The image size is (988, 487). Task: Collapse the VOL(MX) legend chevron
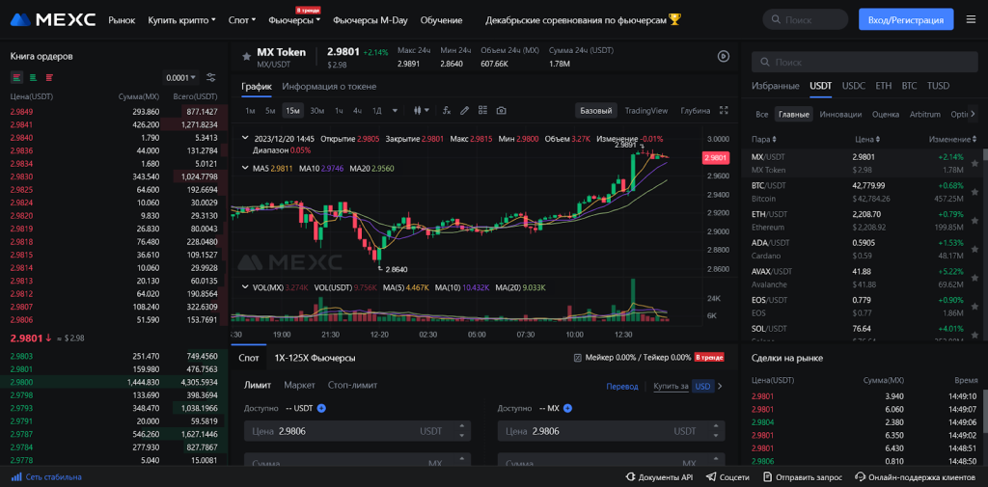tap(246, 287)
